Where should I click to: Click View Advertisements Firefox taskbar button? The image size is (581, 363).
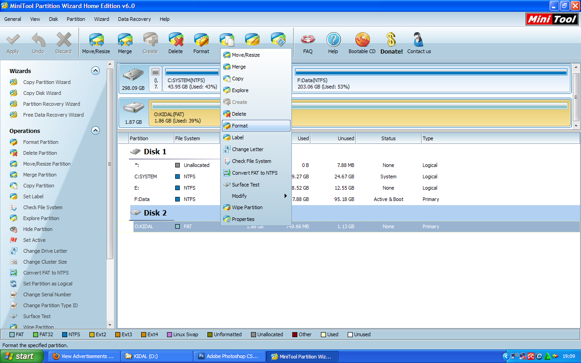pos(84,356)
